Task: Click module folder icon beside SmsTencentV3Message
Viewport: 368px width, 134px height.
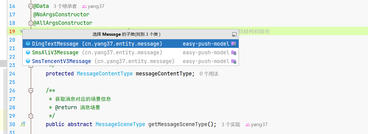Action: click(234, 61)
